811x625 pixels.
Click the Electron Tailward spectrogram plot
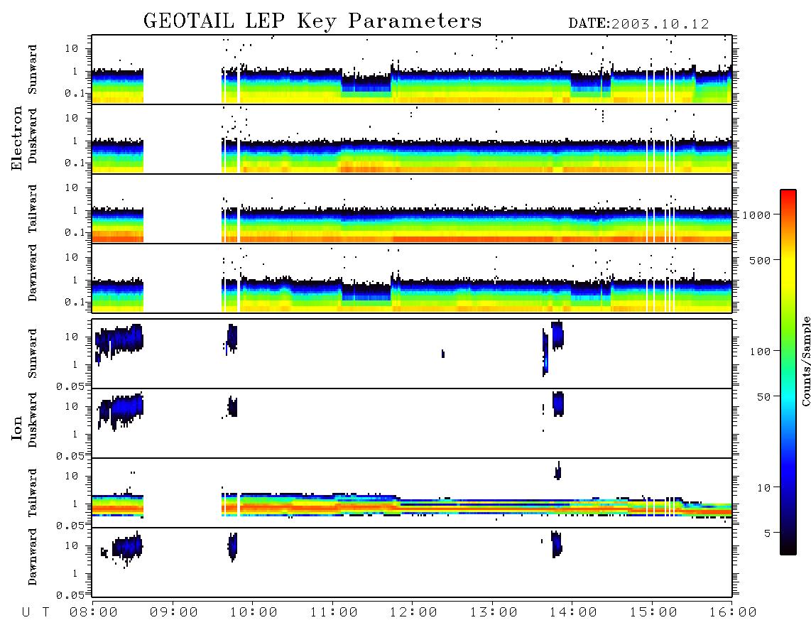pyautogui.click(x=412, y=209)
